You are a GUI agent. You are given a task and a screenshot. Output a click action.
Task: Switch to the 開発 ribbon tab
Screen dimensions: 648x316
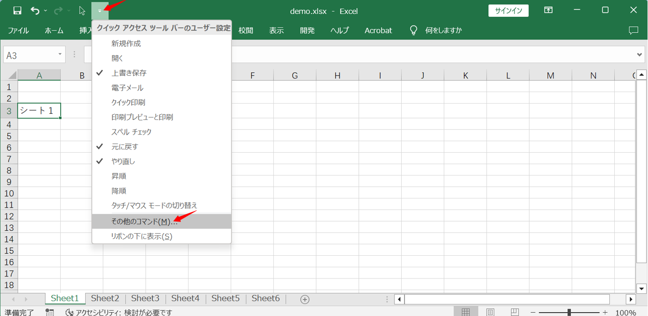tap(307, 30)
